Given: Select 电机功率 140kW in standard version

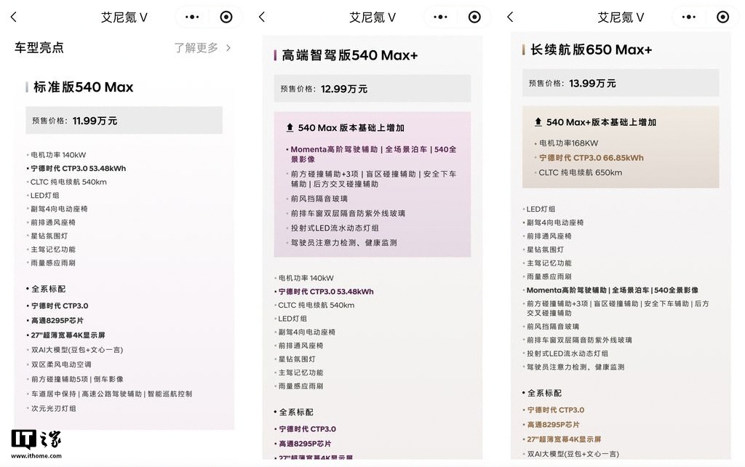Looking at the screenshot, I should pyautogui.click(x=58, y=155).
